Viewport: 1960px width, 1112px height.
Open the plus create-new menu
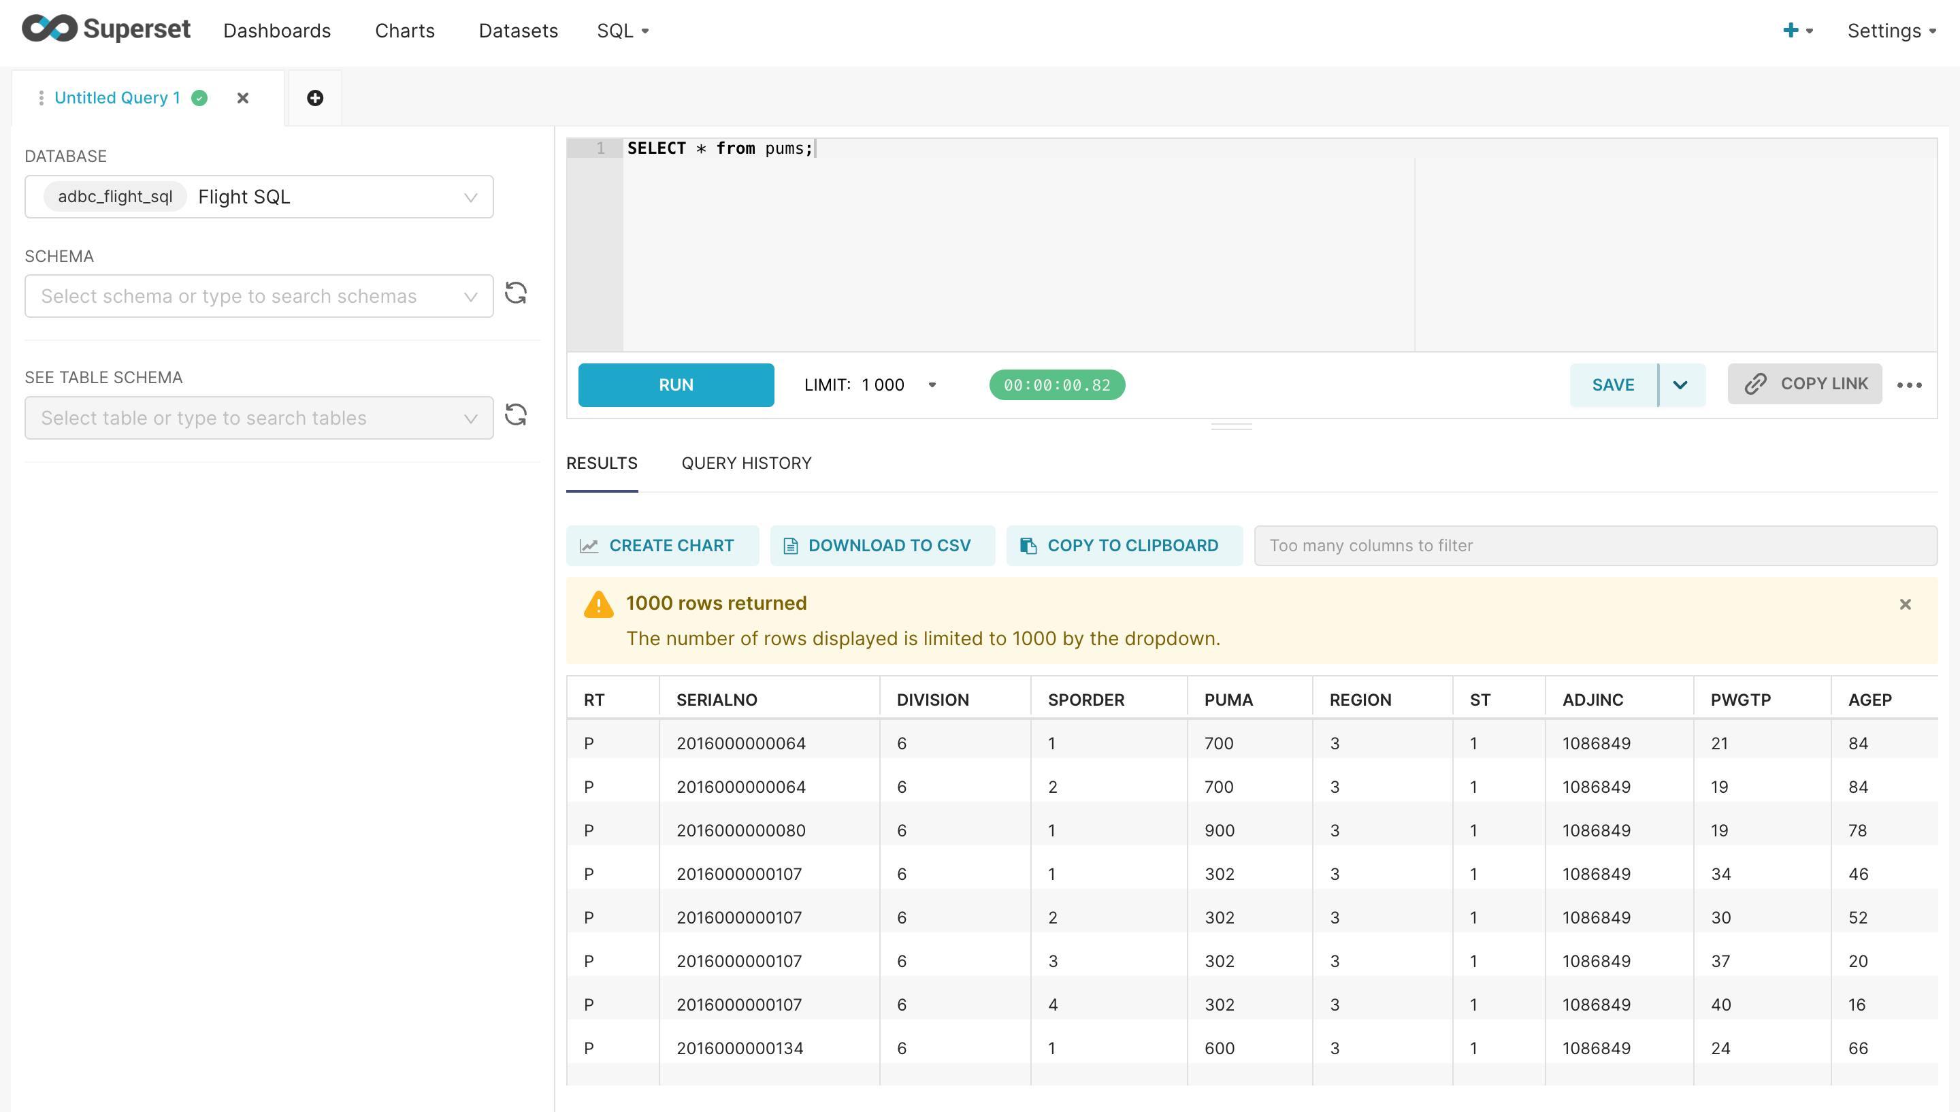1797,31
